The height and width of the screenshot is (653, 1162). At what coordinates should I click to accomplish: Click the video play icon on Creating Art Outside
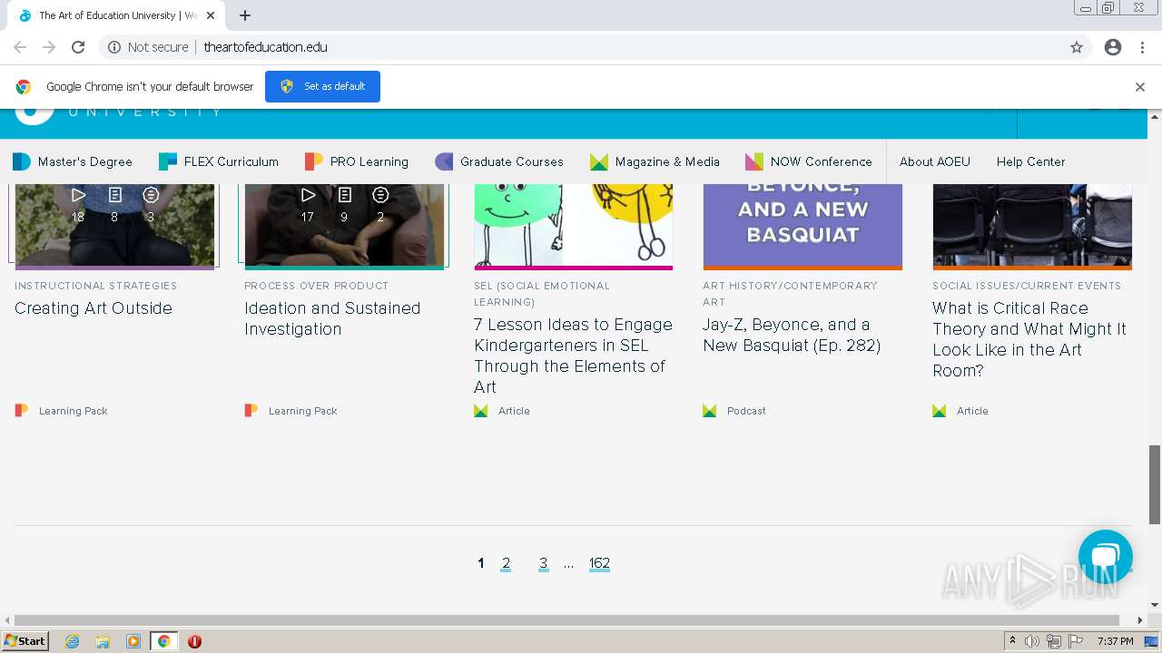(x=78, y=195)
